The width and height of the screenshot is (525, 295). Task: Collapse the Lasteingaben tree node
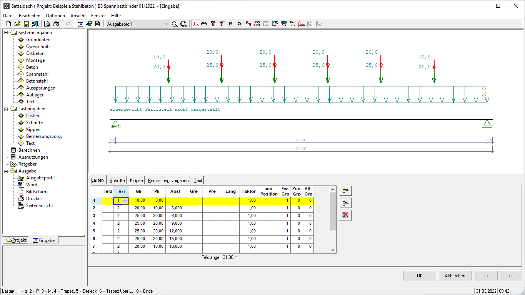6,109
